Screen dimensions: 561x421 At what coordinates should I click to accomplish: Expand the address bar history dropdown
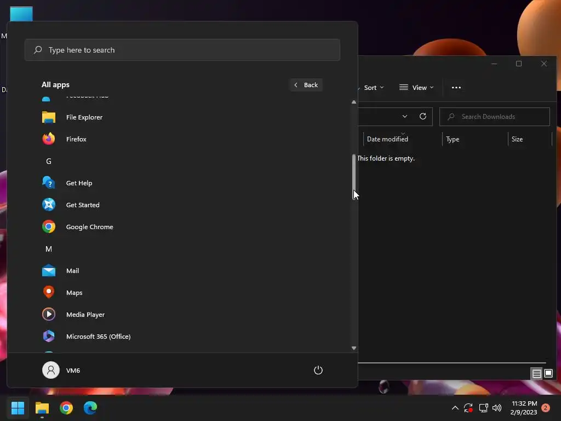pyautogui.click(x=405, y=116)
